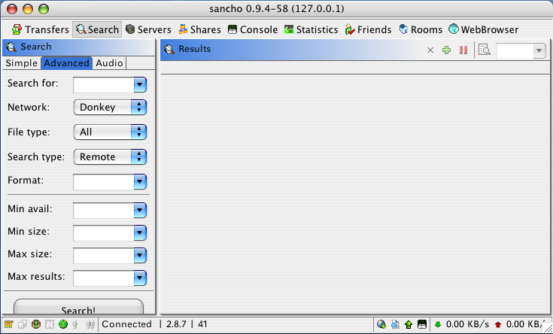Click the green up-arrow house status icon

pos(409,324)
